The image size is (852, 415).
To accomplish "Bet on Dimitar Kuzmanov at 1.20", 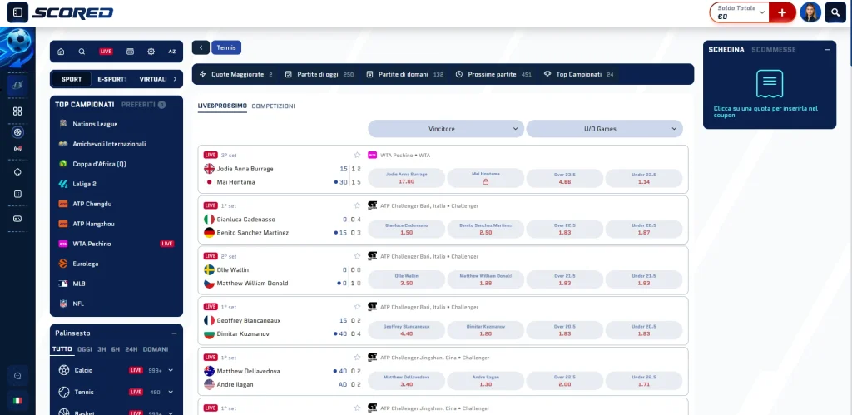I will tap(486, 330).
